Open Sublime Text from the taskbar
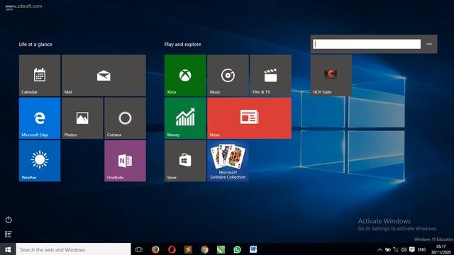 tap(188, 249)
